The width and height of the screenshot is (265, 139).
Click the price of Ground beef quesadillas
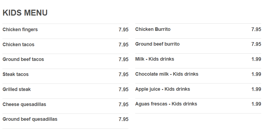click(123, 119)
